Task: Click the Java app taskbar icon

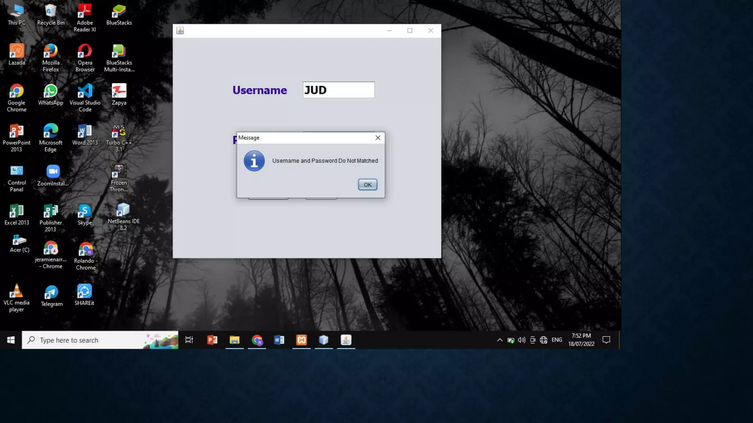Action: (x=346, y=340)
